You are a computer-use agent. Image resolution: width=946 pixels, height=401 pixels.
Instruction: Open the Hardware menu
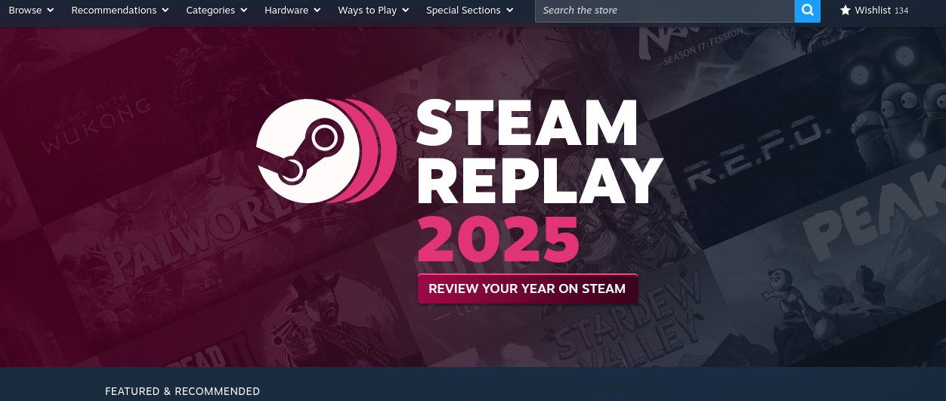pos(292,11)
